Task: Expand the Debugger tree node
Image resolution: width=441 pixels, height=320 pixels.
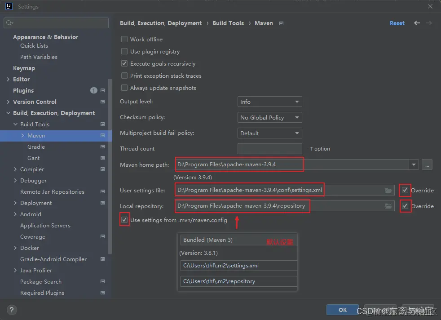Action: [15, 180]
